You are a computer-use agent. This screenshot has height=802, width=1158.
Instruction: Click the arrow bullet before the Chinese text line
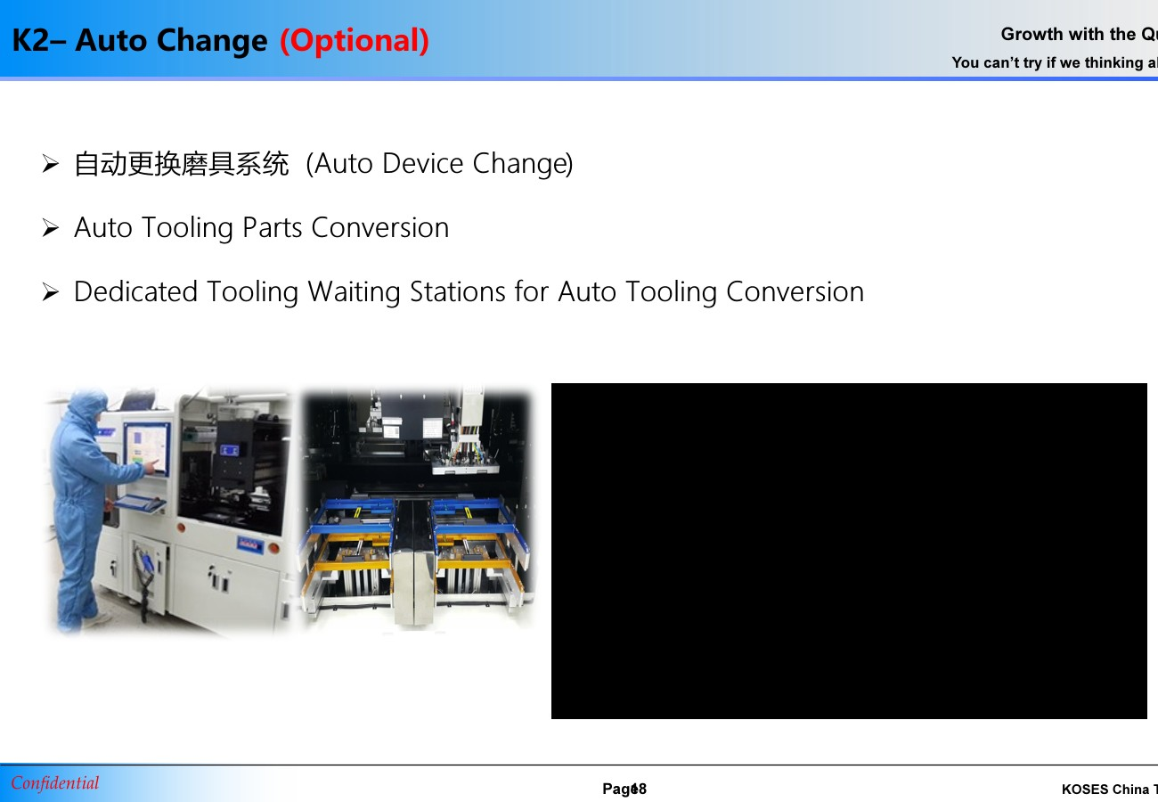[50, 164]
